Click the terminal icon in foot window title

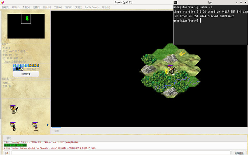175,3
